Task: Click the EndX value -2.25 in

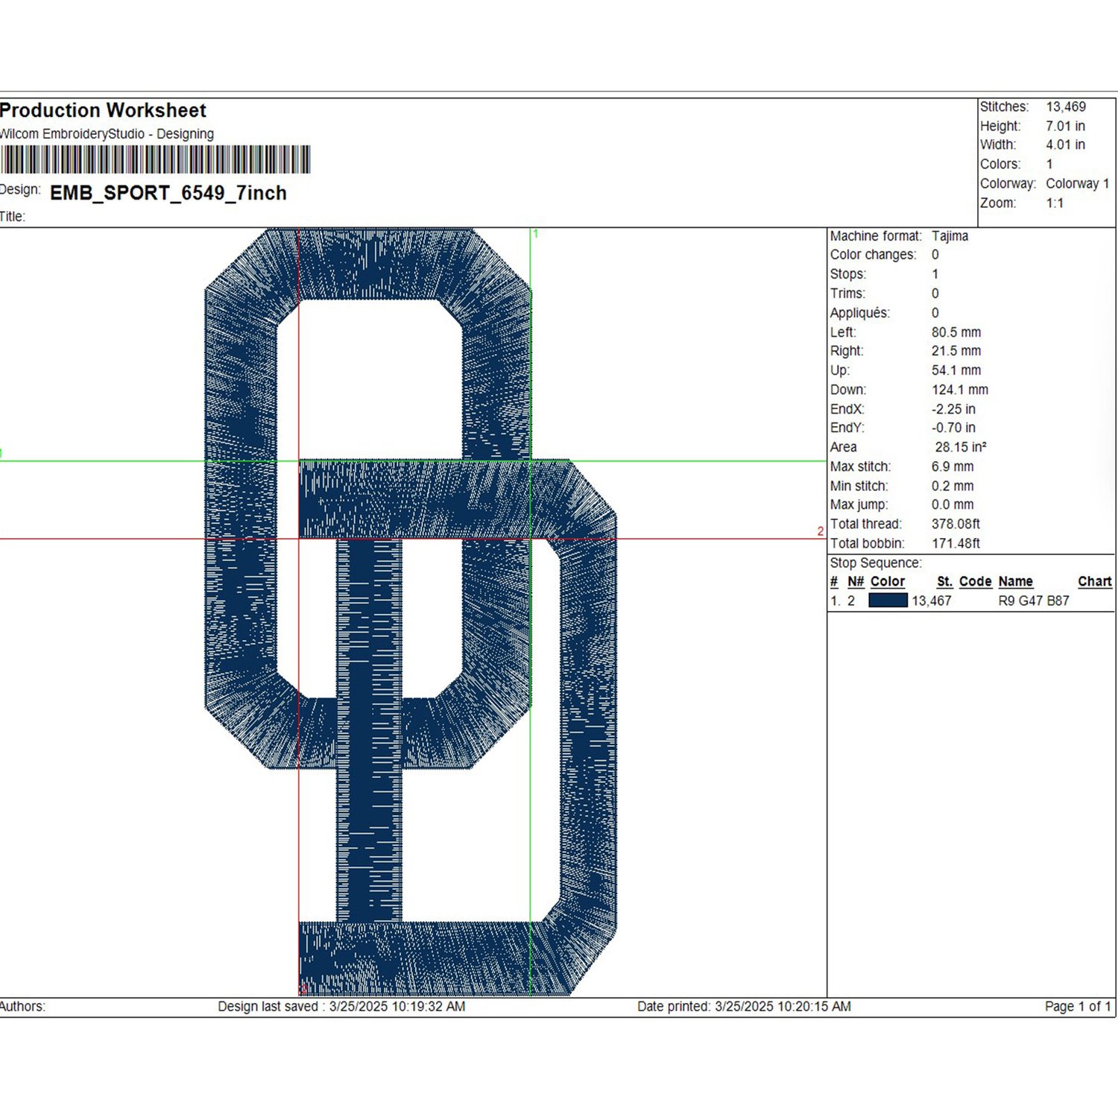Action: click(x=953, y=409)
